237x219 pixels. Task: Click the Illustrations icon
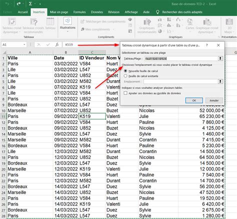click(x=67, y=21)
